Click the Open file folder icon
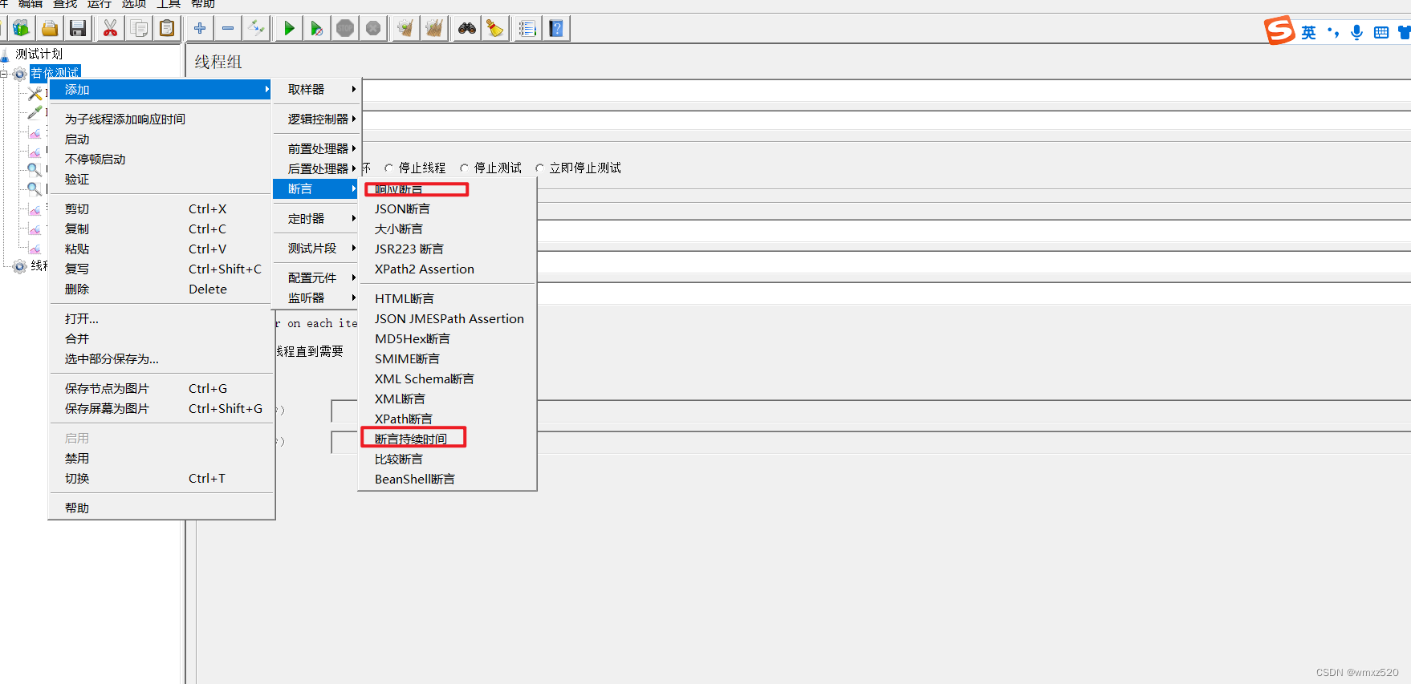 point(50,29)
